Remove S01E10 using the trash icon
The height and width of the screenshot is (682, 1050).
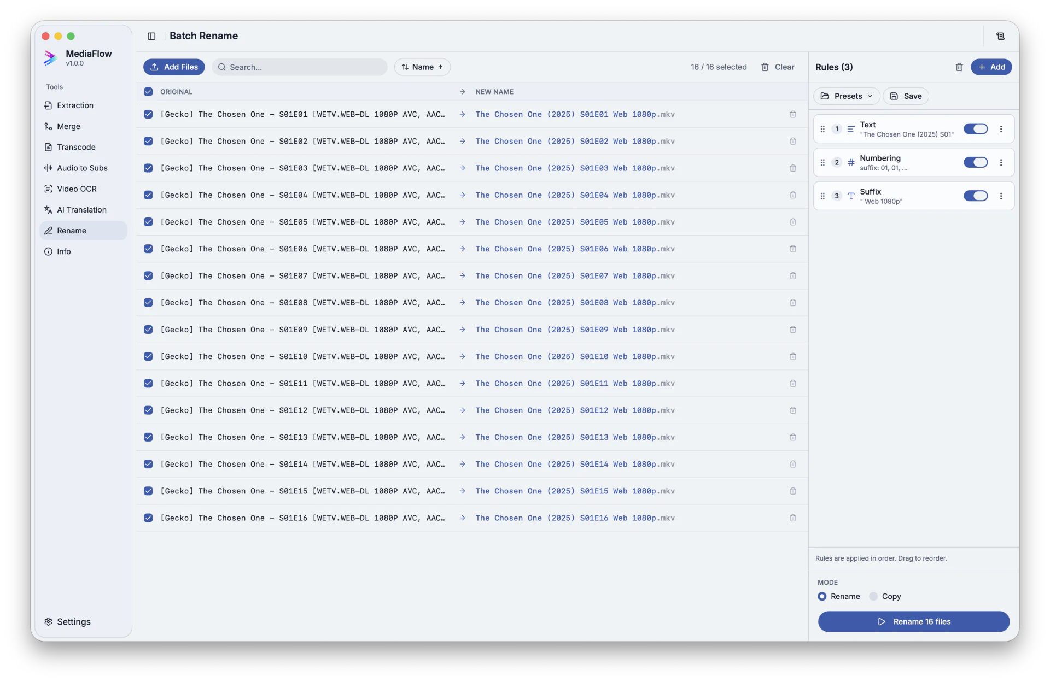coord(793,357)
